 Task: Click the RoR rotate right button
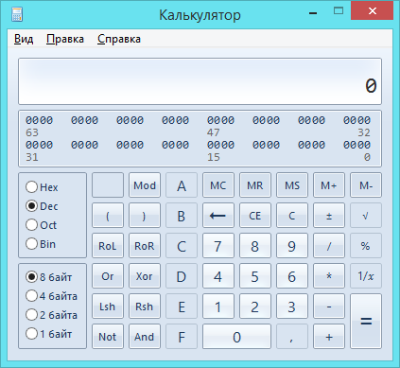pos(145,246)
